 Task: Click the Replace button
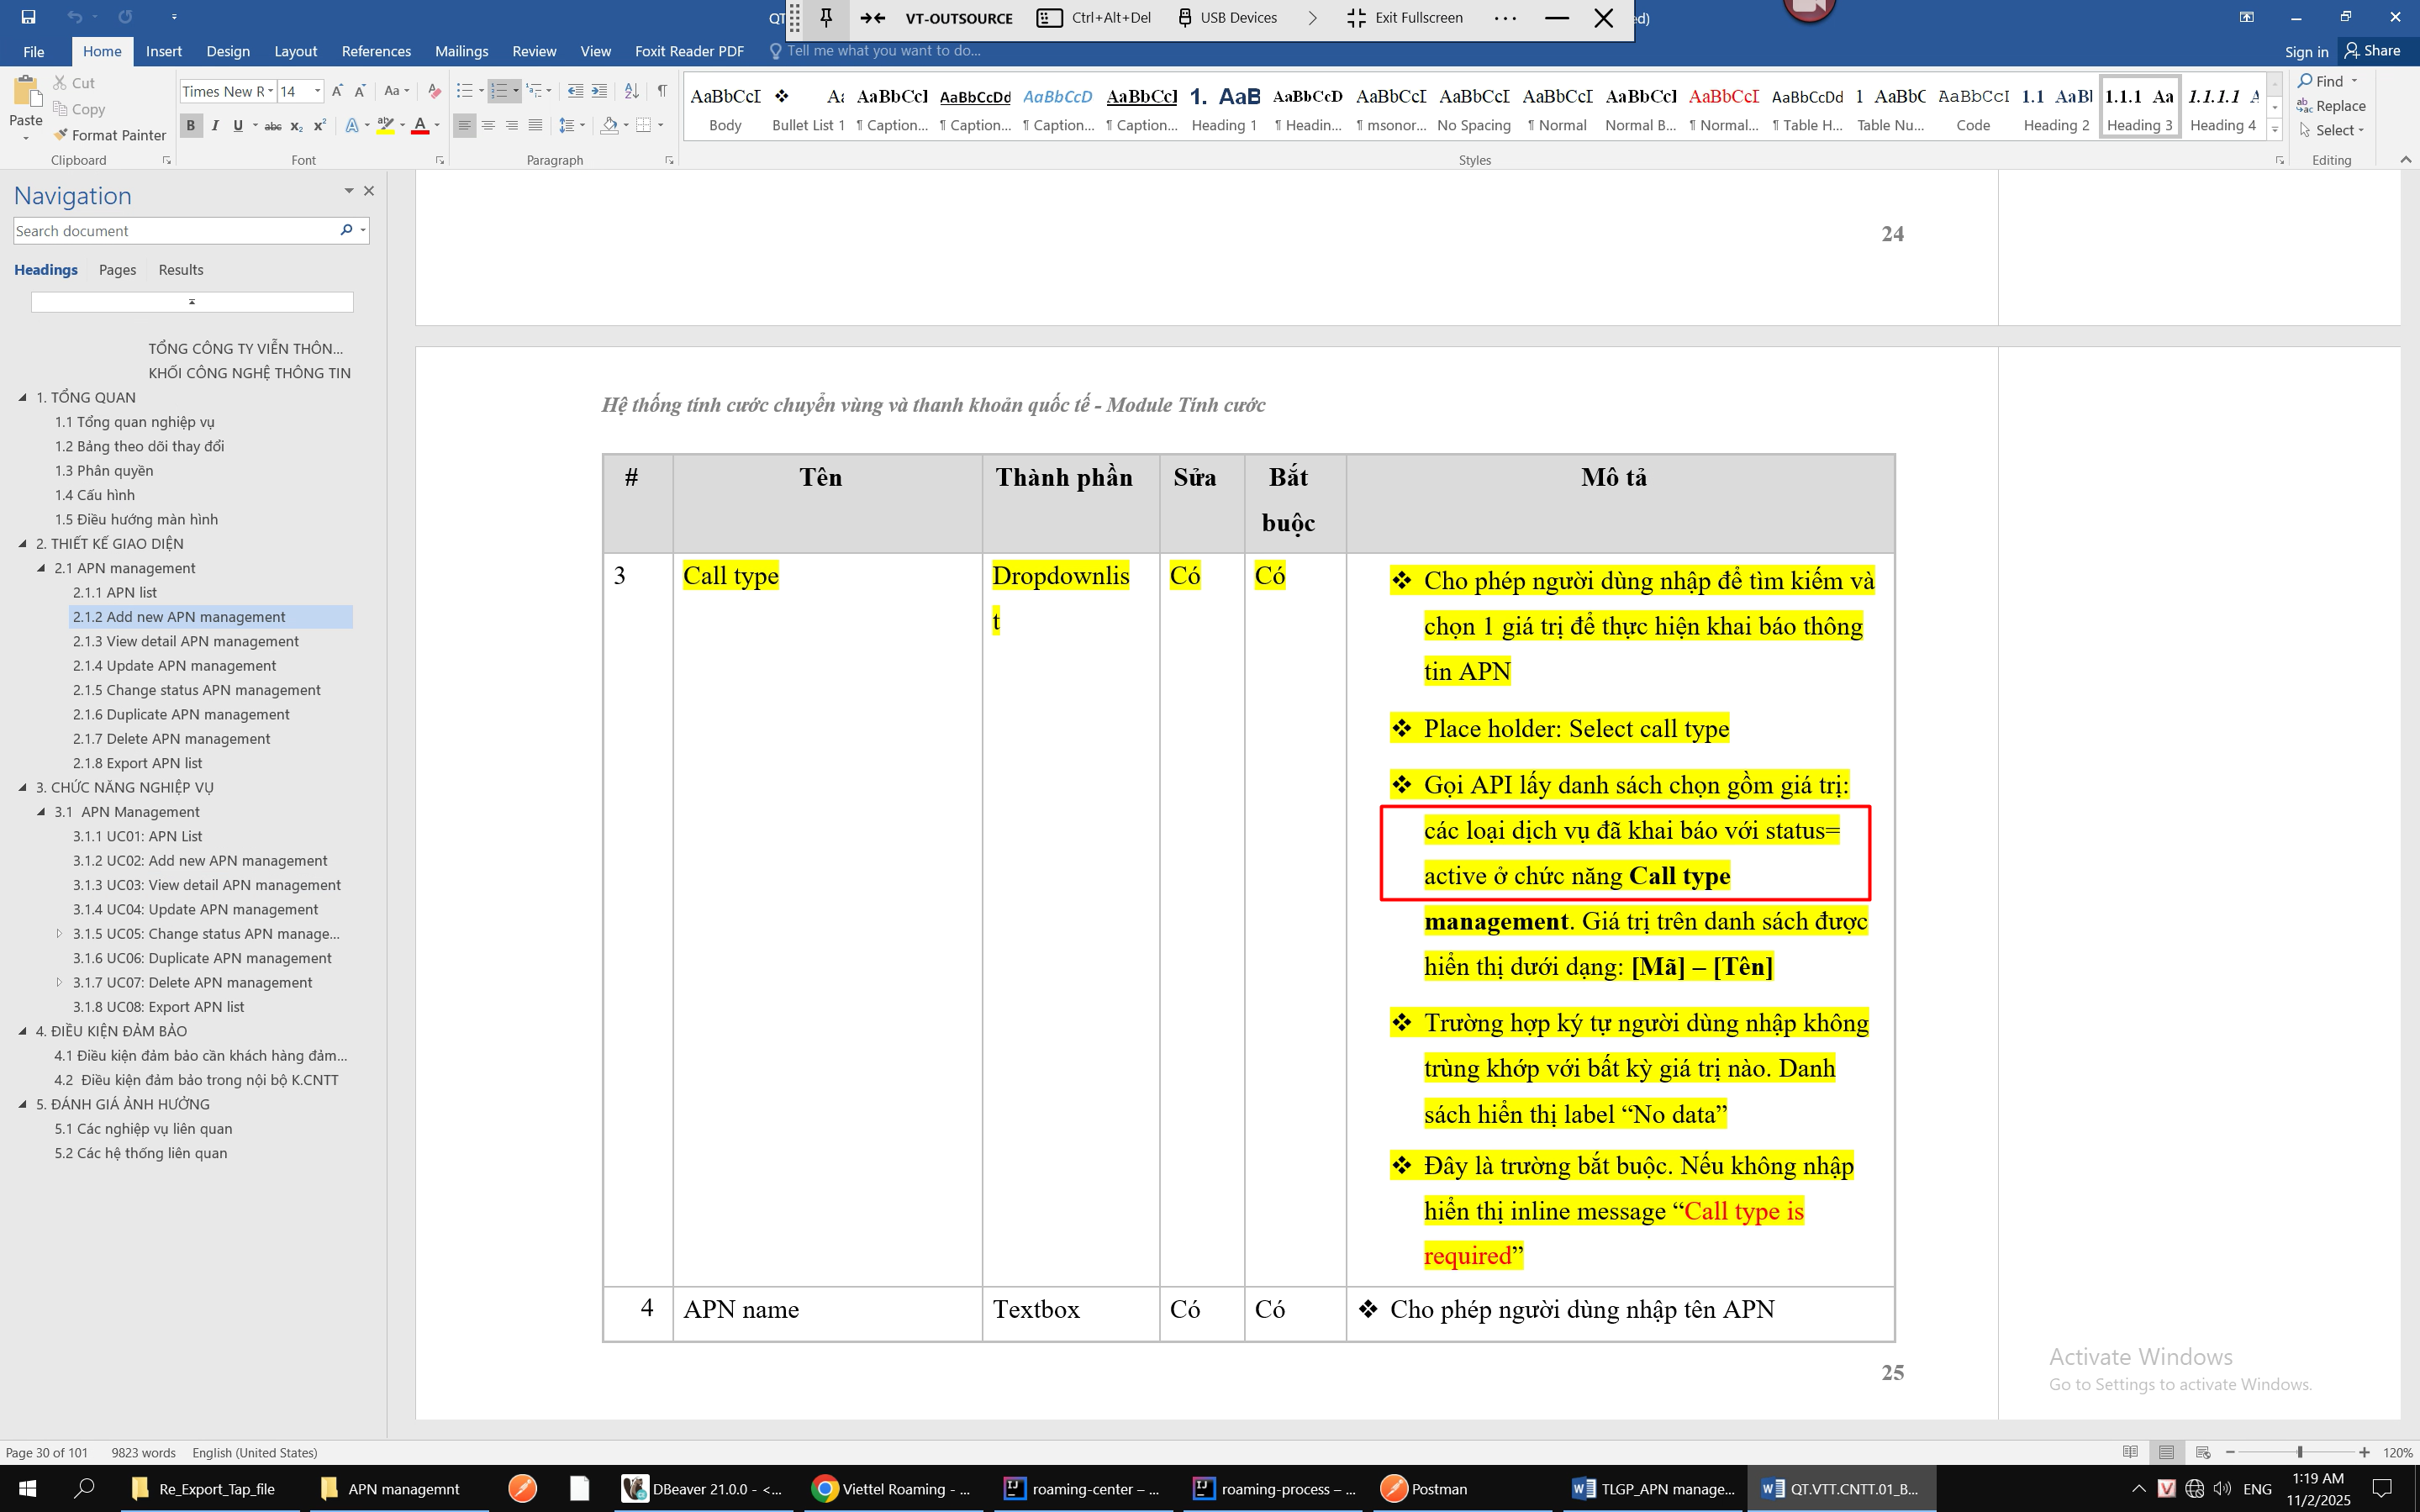[x=2331, y=106]
